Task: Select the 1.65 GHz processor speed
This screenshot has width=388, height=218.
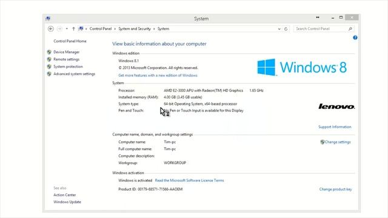Action: (256, 90)
